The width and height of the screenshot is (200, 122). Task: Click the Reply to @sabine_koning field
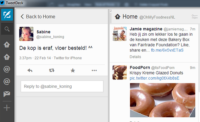[x=62, y=86]
